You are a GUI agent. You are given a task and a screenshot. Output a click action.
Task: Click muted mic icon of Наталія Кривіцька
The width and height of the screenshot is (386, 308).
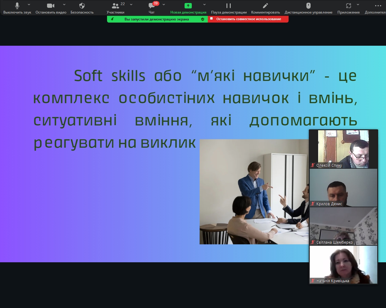(x=313, y=281)
